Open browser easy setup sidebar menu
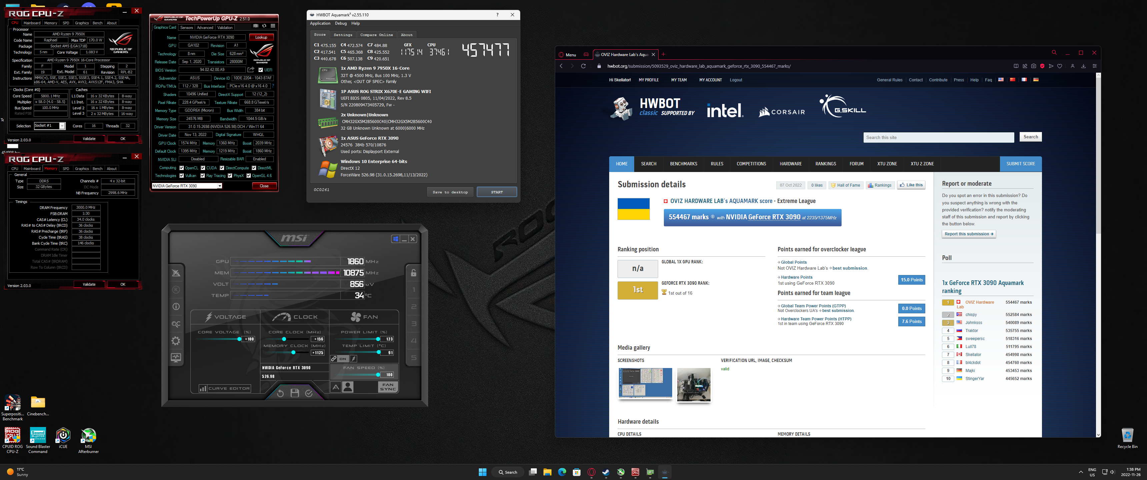 pyautogui.click(x=1094, y=66)
